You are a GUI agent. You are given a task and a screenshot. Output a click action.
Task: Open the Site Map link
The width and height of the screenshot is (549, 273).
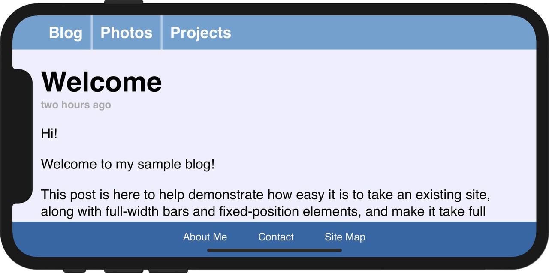[x=345, y=237]
